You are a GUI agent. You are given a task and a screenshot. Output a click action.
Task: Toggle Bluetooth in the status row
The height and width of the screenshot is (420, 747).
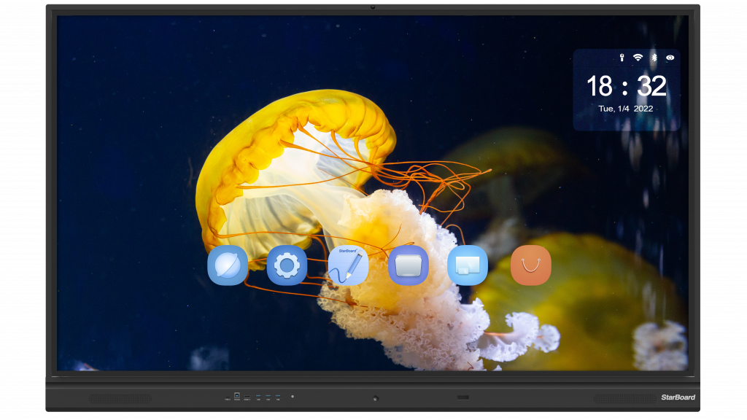click(654, 58)
